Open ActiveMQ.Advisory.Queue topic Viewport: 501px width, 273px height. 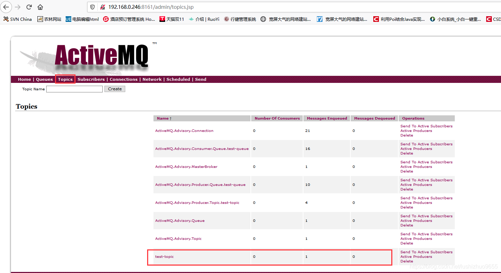[180, 221]
